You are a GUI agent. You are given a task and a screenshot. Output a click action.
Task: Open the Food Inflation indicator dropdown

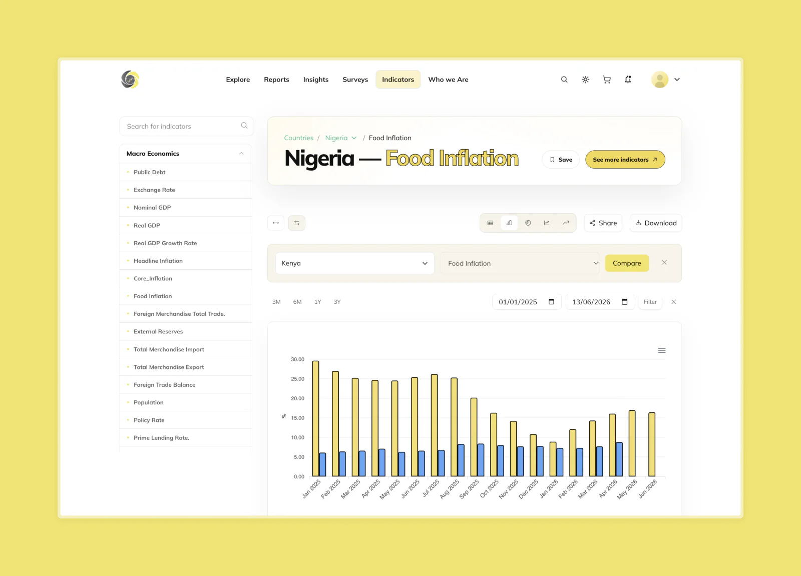pos(520,263)
